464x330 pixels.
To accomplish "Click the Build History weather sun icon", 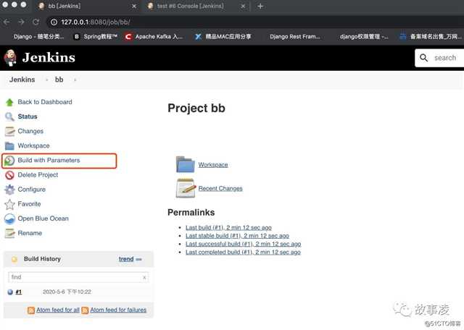I will pyautogui.click(x=14, y=259).
